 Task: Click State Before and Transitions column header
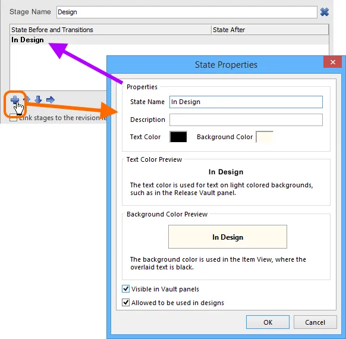111,30
